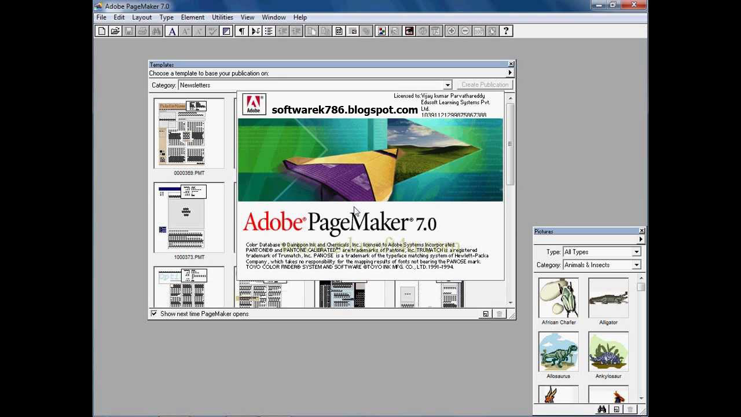Screen dimensions: 741x417
Task: Click the Fill and Stroke toolbar icon
Action: (x=226, y=31)
